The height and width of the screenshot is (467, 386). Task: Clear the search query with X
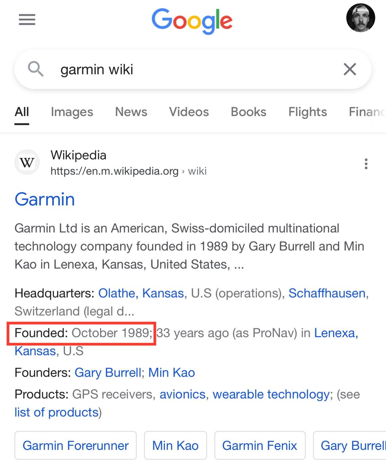(350, 69)
